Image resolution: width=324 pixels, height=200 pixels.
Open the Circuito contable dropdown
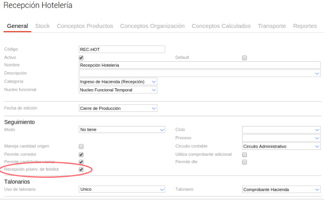coord(281,146)
